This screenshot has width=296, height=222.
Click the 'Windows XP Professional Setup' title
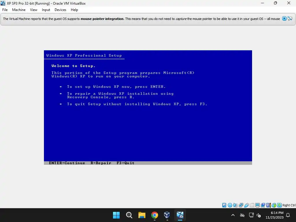[x=84, y=55]
